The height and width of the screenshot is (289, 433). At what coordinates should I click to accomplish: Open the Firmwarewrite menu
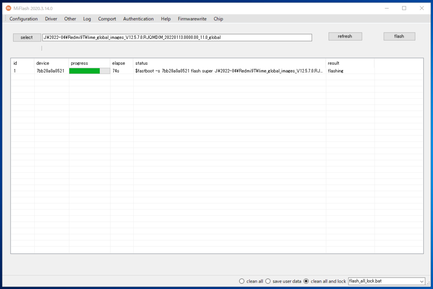192,19
